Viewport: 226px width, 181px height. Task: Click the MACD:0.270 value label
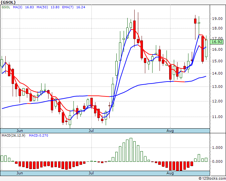pyautogui.click(x=39, y=136)
